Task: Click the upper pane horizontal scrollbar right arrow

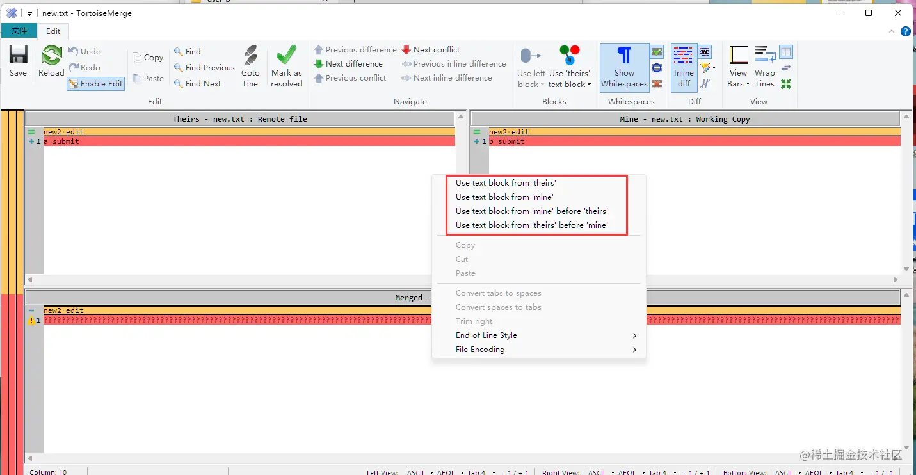Action: click(x=896, y=280)
